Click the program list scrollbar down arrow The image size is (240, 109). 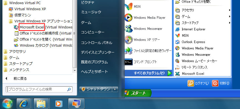click(x=75, y=71)
